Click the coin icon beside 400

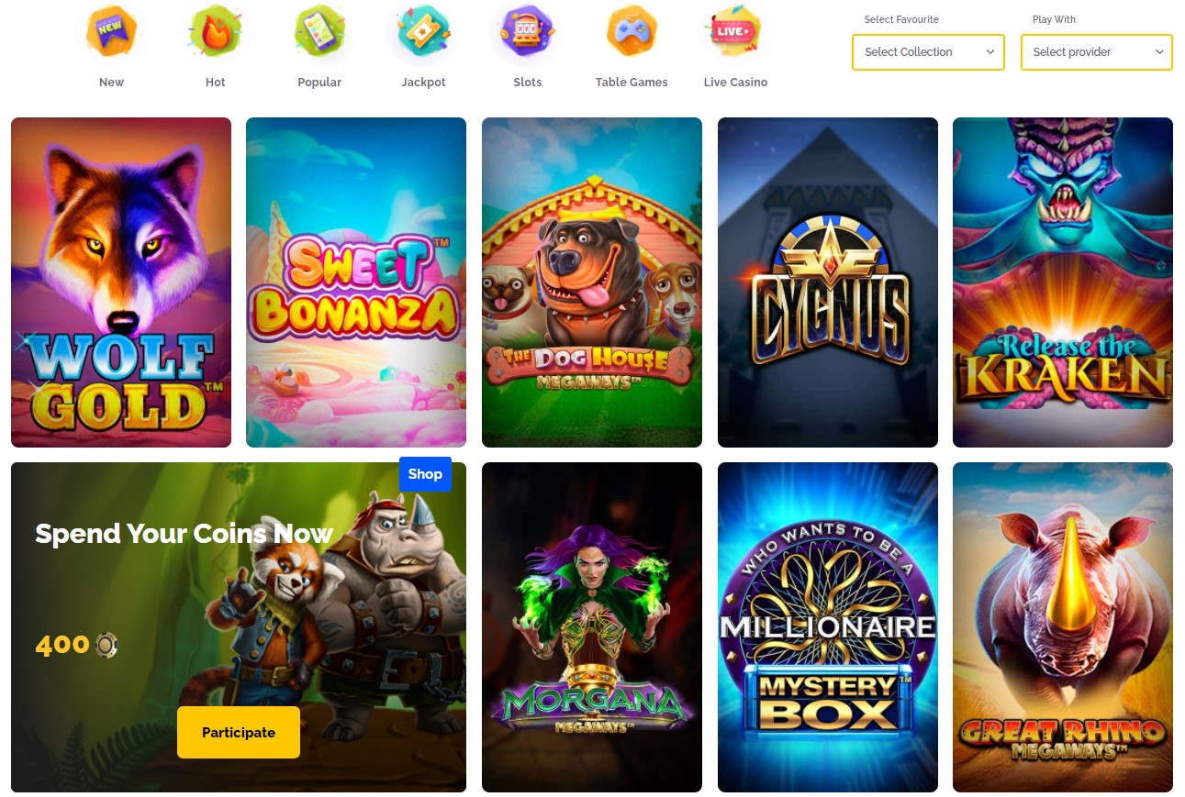(x=107, y=646)
